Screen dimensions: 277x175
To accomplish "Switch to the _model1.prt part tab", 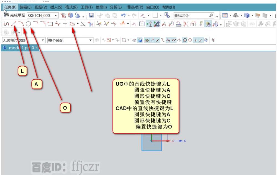I will [17, 48].
